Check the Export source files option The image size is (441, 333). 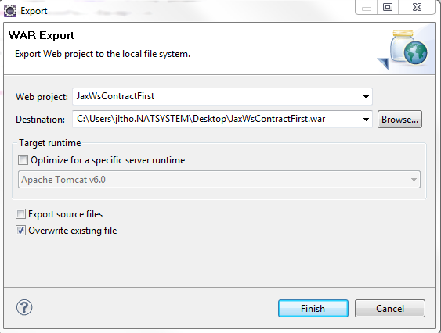click(20, 214)
